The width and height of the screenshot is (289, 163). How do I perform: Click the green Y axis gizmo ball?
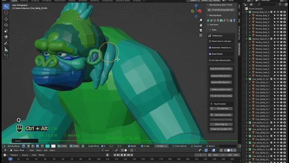coord(192,11)
